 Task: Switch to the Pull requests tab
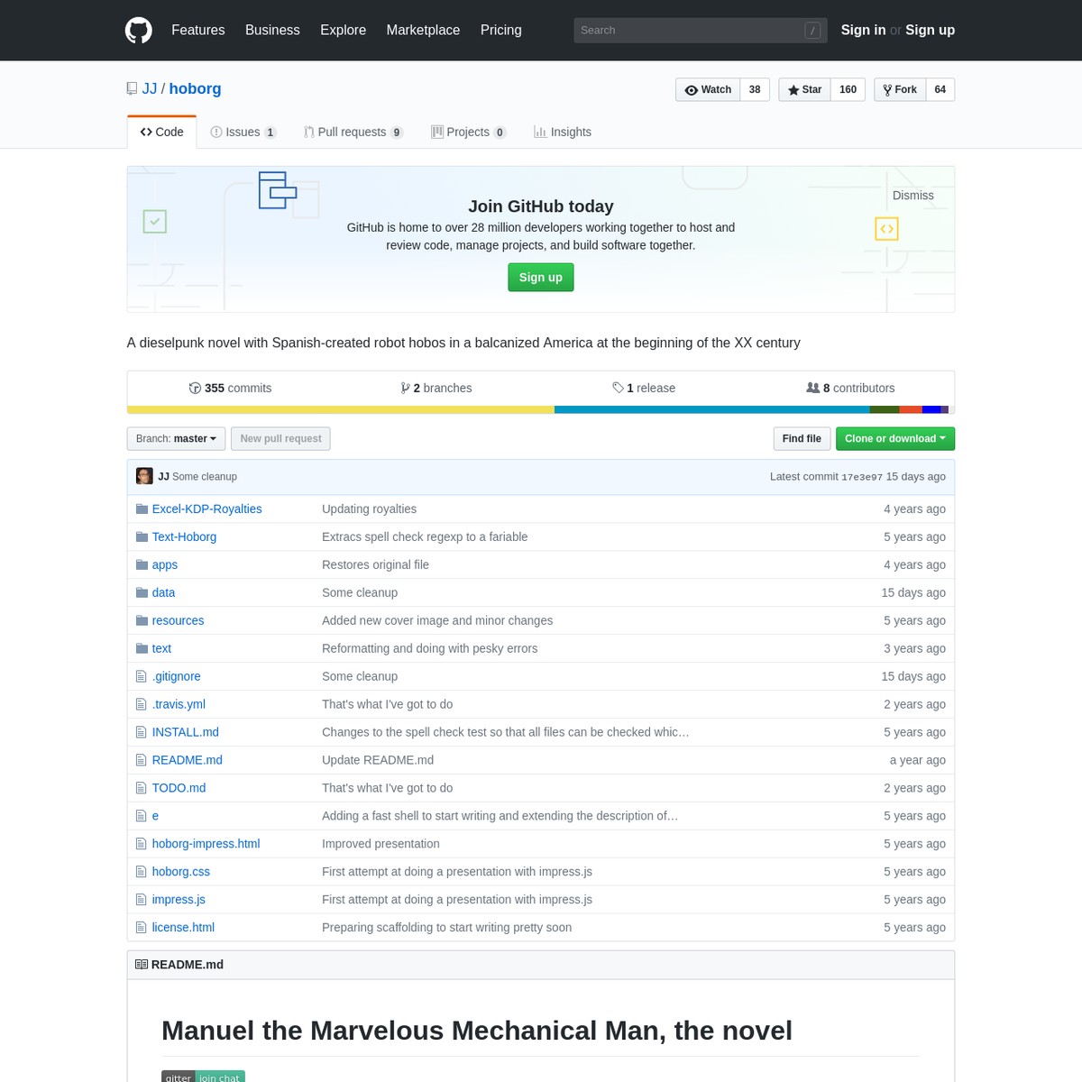coord(353,132)
